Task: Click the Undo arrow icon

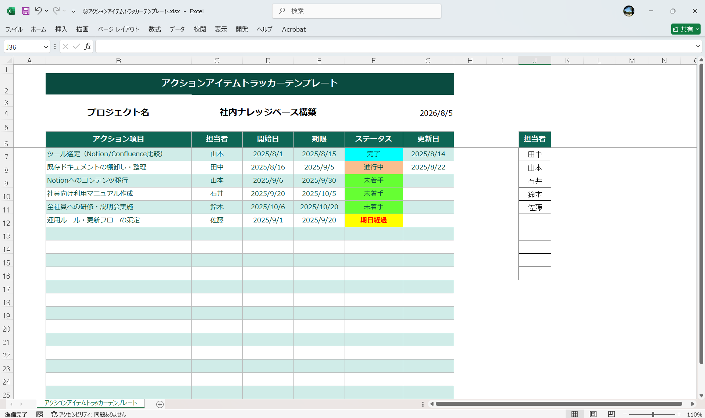Action: [38, 11]
